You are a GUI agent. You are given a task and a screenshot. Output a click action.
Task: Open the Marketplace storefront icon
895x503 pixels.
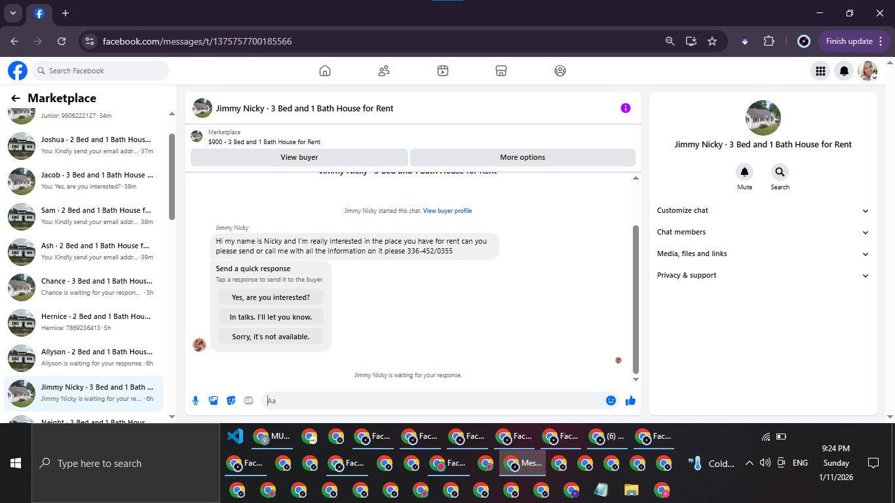pyautogui.click(x=501, y=71)
